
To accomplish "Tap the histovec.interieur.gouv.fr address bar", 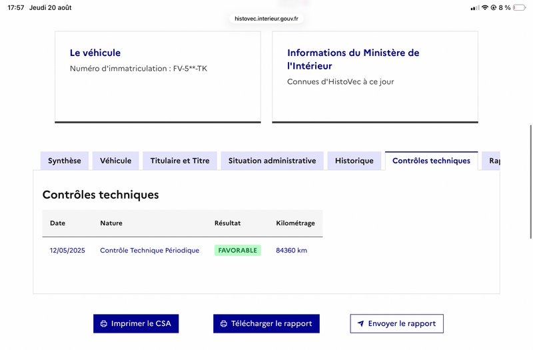I will pyautogui.click(x=266, y=19).
